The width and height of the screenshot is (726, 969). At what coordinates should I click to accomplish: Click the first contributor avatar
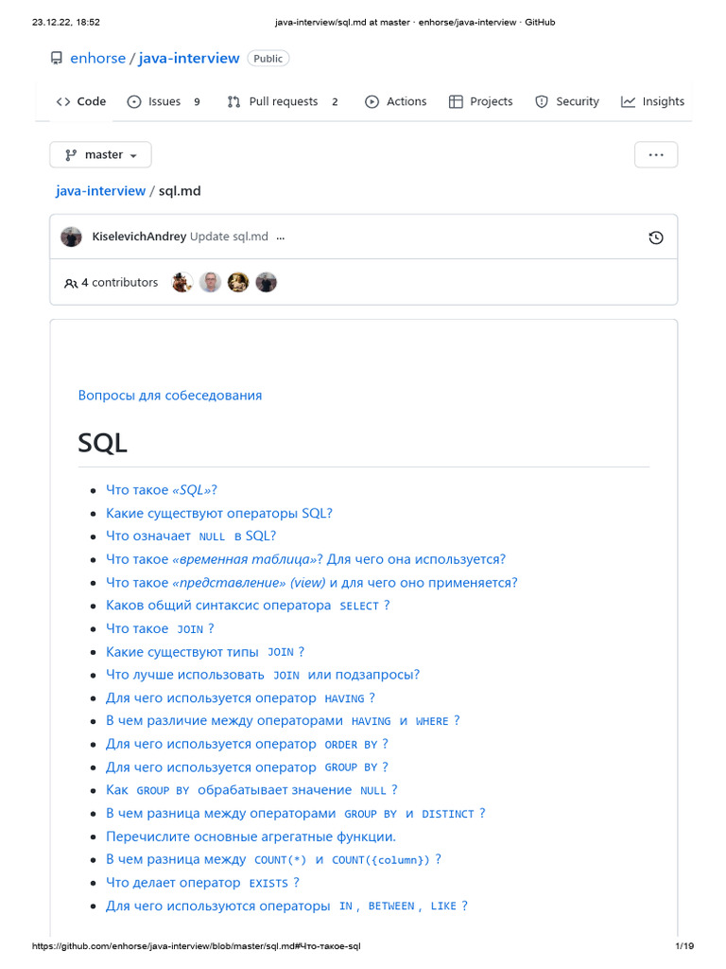tap(182, 282)
